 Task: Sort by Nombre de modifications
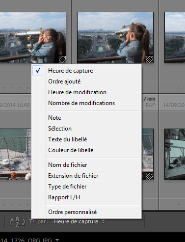point(86,103)
